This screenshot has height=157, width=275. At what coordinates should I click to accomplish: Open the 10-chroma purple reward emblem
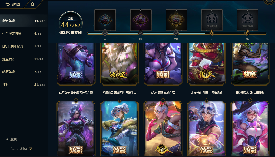tap(141, 20)
